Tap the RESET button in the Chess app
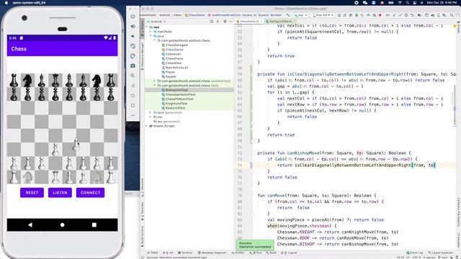The image size is (461, 259). tap(32, 193)
